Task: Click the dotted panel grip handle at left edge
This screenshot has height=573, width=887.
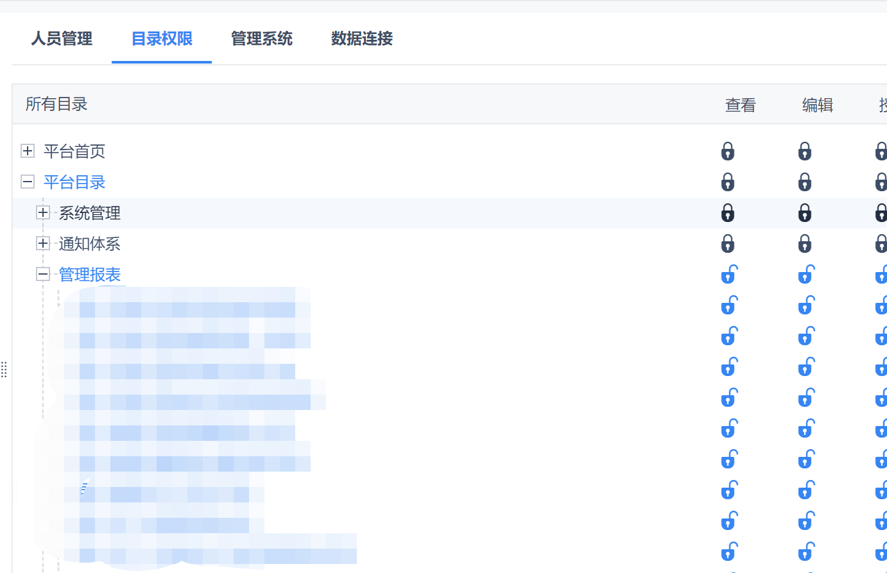Action: point(4,370)
